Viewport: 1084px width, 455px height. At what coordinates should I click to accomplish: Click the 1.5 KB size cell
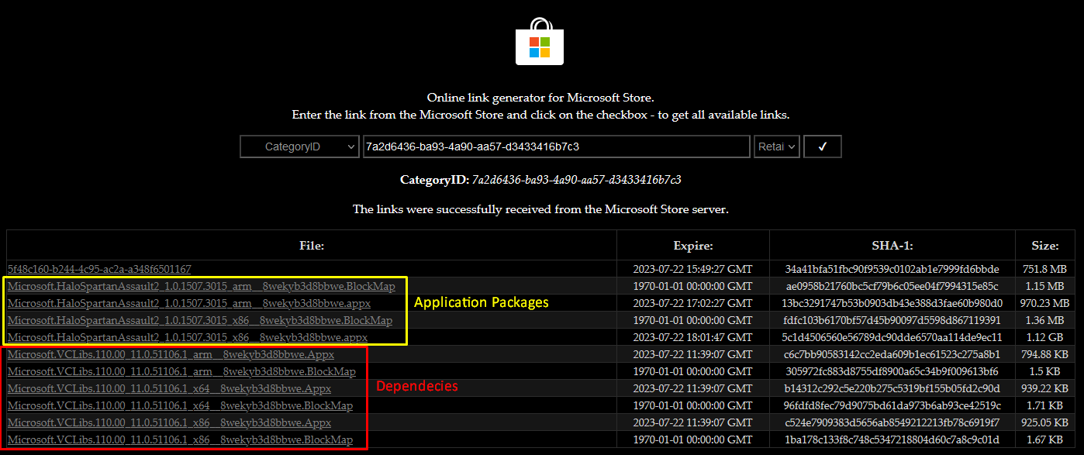pos(1045,371)
